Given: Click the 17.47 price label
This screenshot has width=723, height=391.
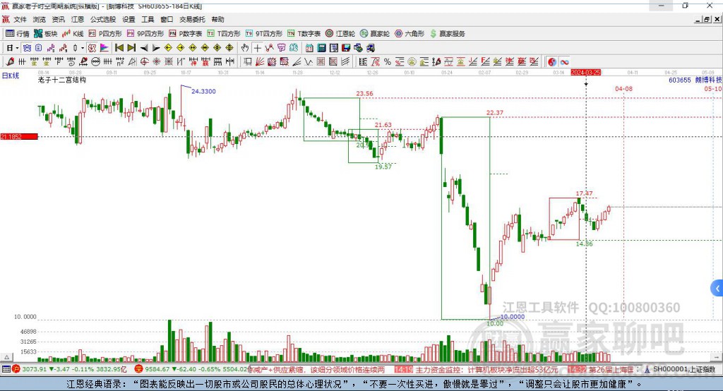Looking at the screenshot, I should click(x=584, y=193).
